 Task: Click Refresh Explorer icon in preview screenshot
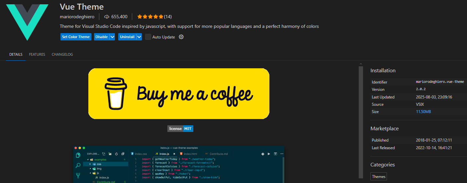click(x=116, y=154)
